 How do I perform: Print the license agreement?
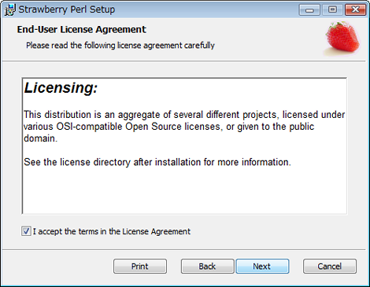140,267
